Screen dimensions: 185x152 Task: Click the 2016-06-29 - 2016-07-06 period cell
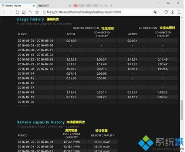[x=36, y=64]
